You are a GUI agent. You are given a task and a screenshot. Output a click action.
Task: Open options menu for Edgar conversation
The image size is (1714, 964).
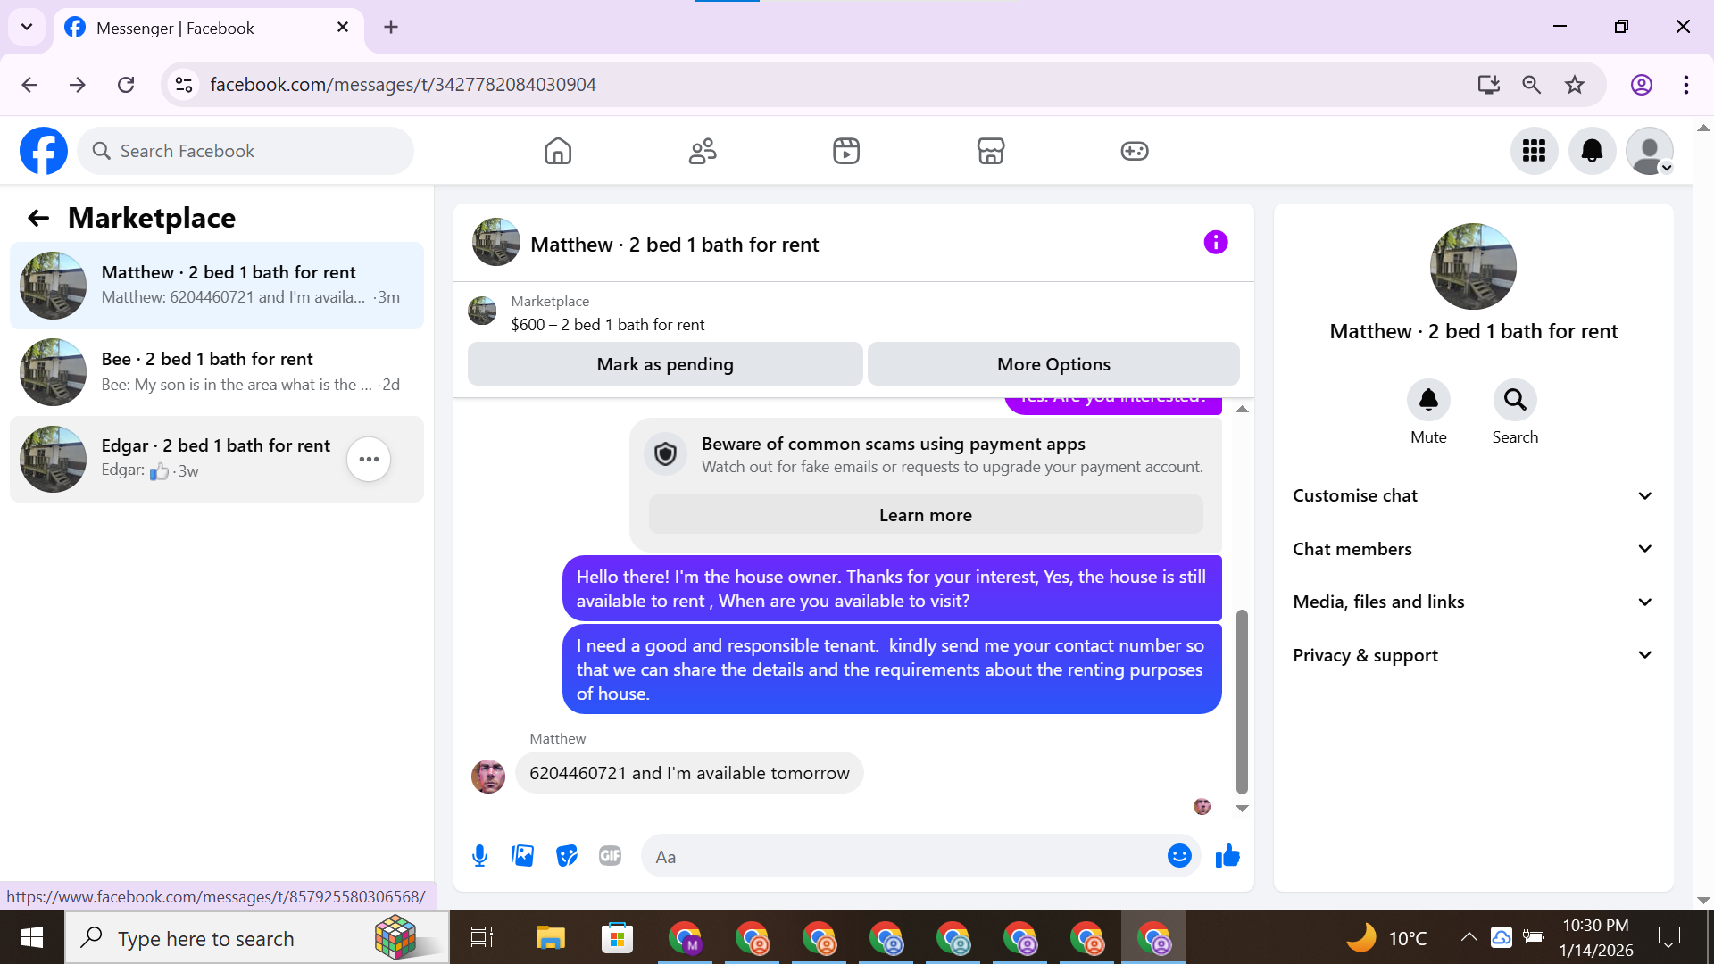[x=369, y=459]
